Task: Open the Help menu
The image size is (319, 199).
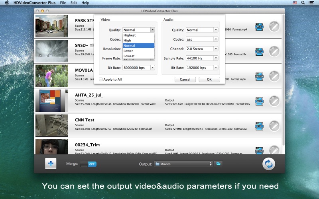Action: pyautogui.click(x=85, y=3)
